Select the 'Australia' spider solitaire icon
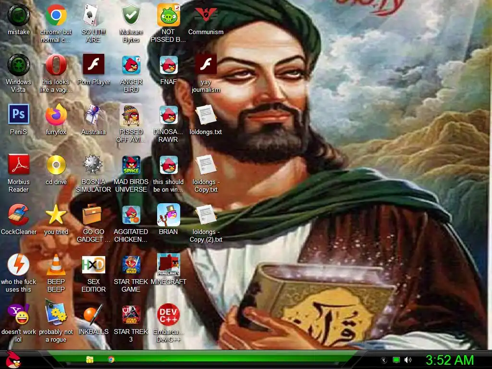The height and width of the screenshot is (369, 492). coord(93,115)
